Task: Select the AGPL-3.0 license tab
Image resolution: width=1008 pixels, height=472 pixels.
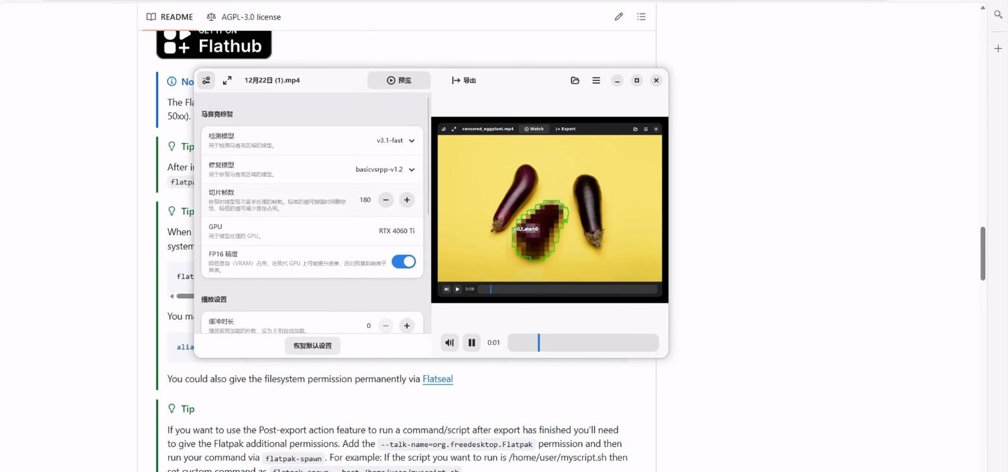Action: click(244, 17)
